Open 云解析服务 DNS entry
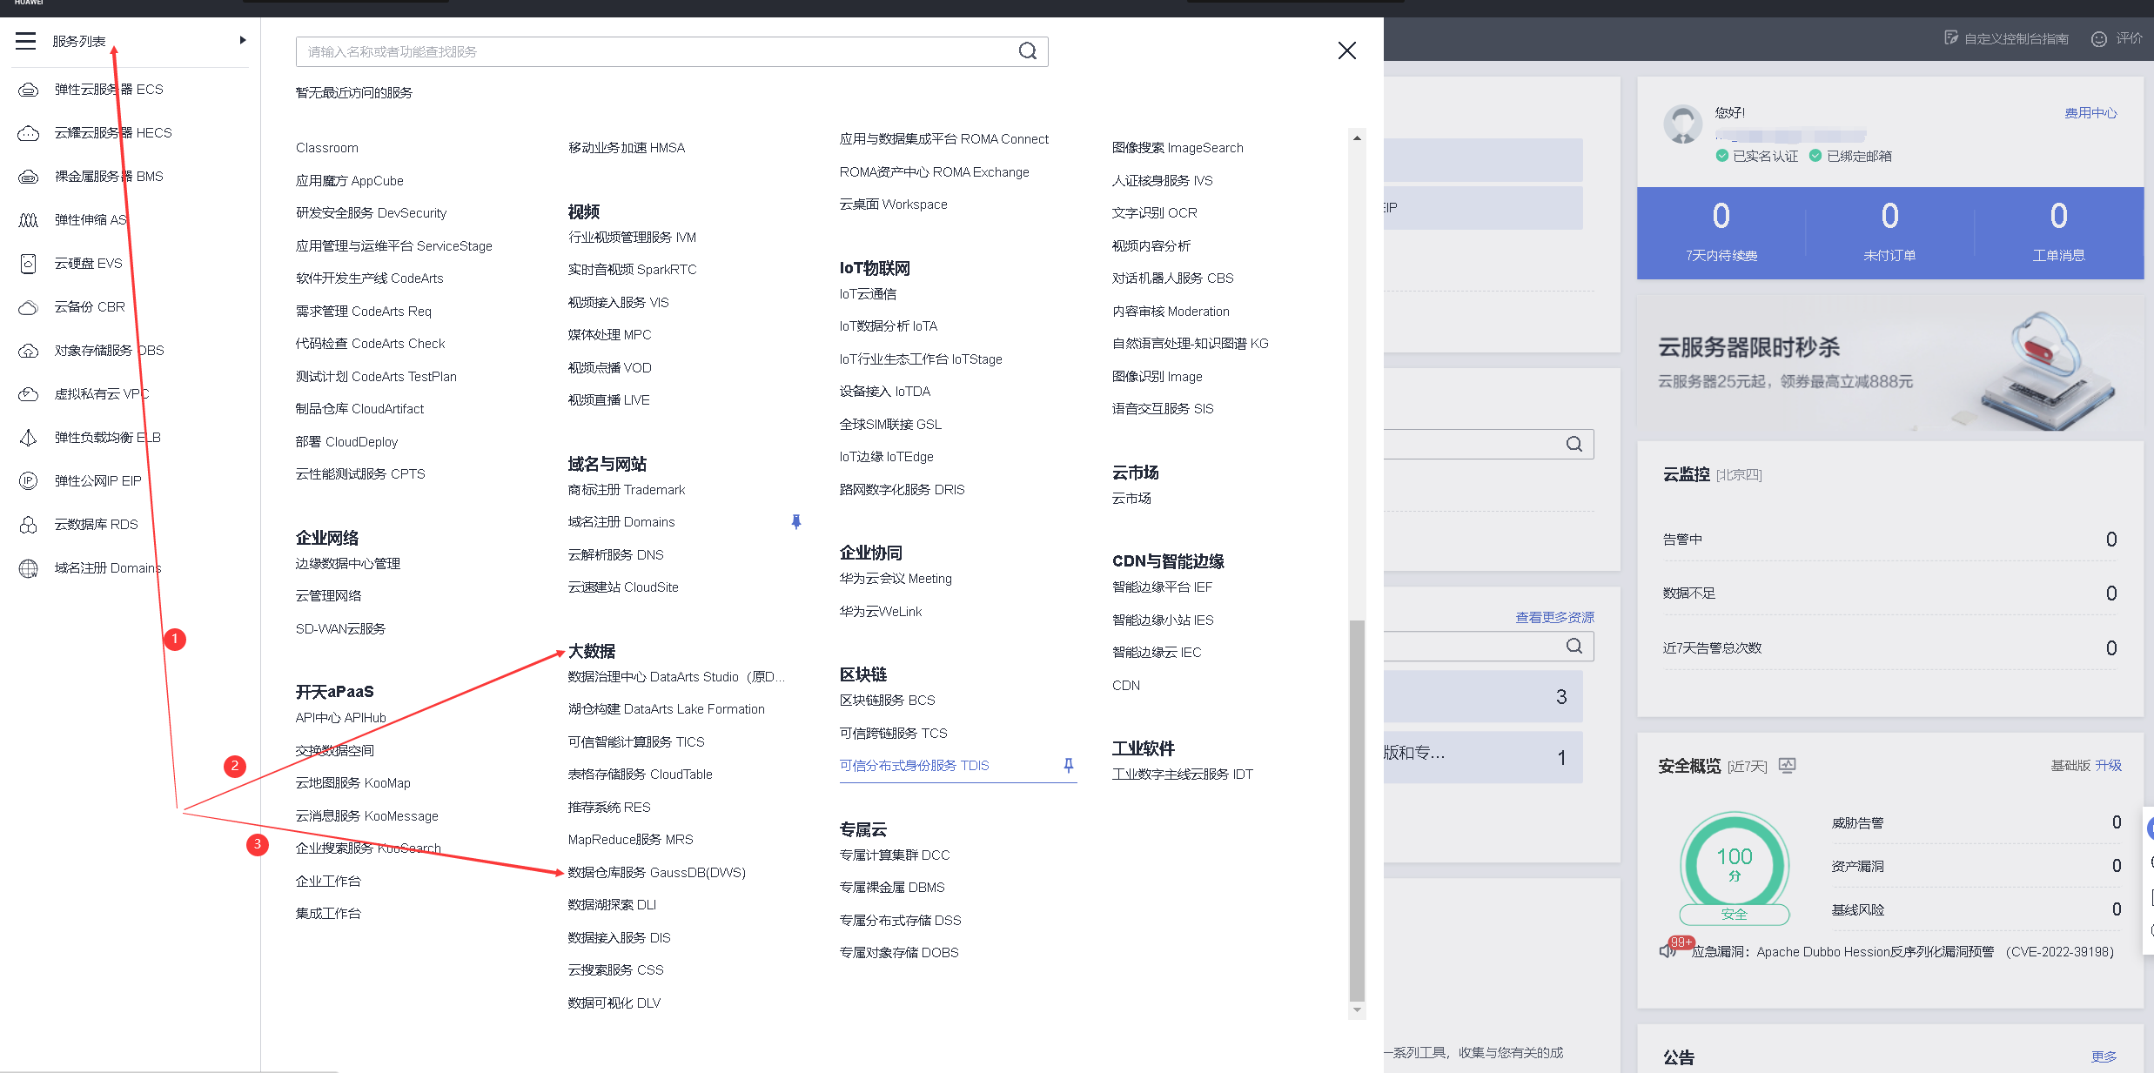Image resolution: width=2154 pixels, height=1073 pixels. click(x=615, y=555)
